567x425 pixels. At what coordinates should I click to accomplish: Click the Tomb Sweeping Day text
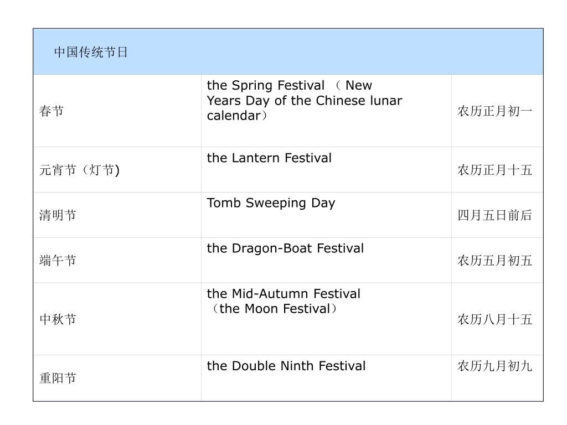(x=271, y=204)
